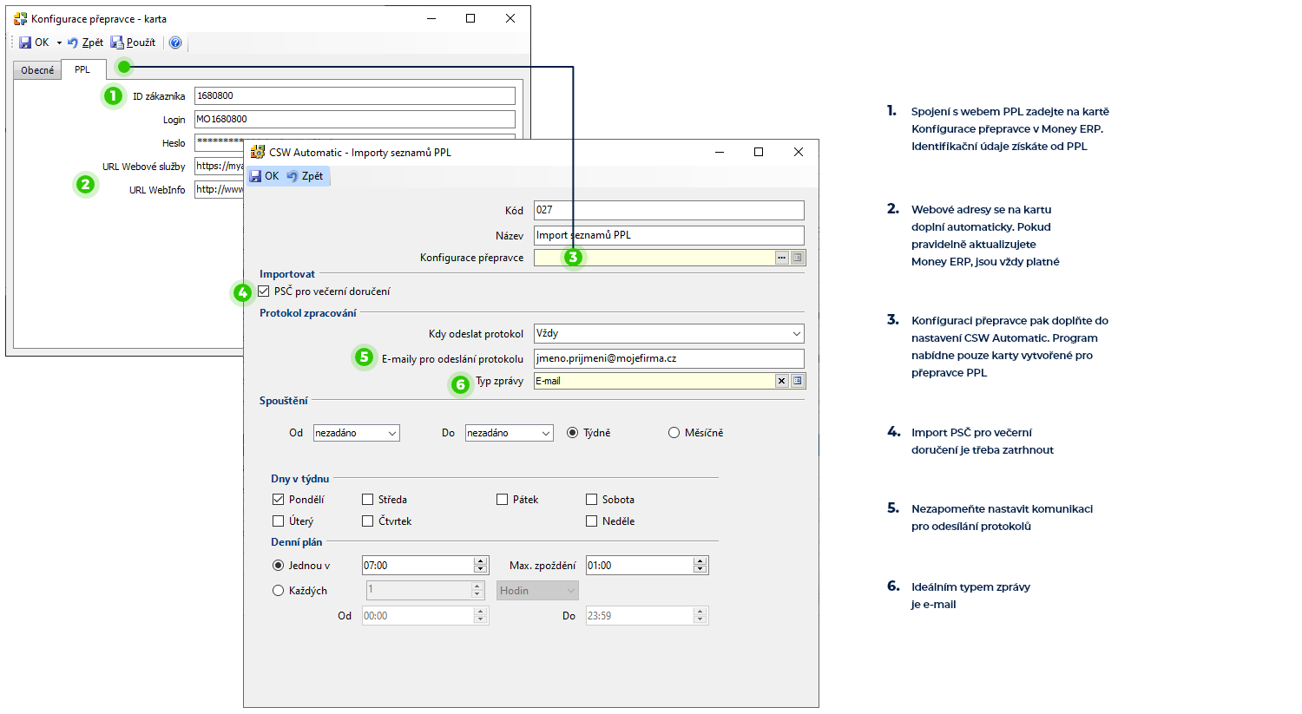Switch to the Obecné tab
Image resolution: width=1302 pixels, height=714 pixels.
[37, 70]
